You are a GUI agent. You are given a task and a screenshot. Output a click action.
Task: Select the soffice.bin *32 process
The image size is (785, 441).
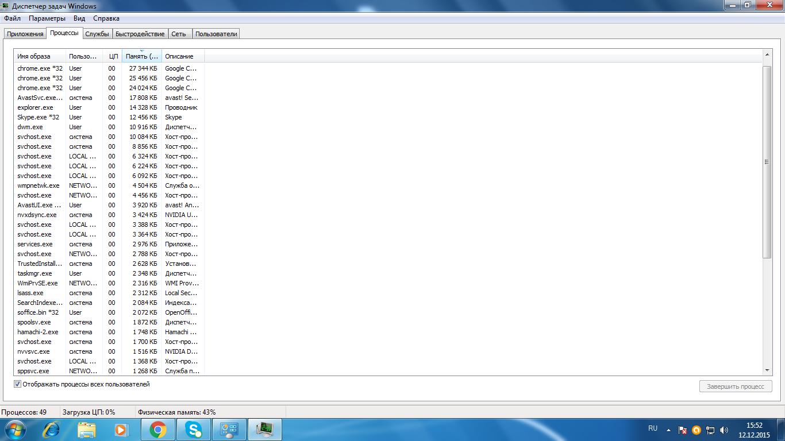[x=109, y=312]
